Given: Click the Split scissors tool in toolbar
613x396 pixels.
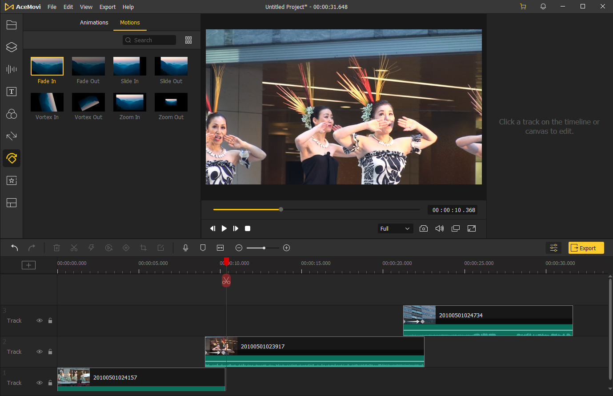Looking at the screenshot, I should (74, 248).
